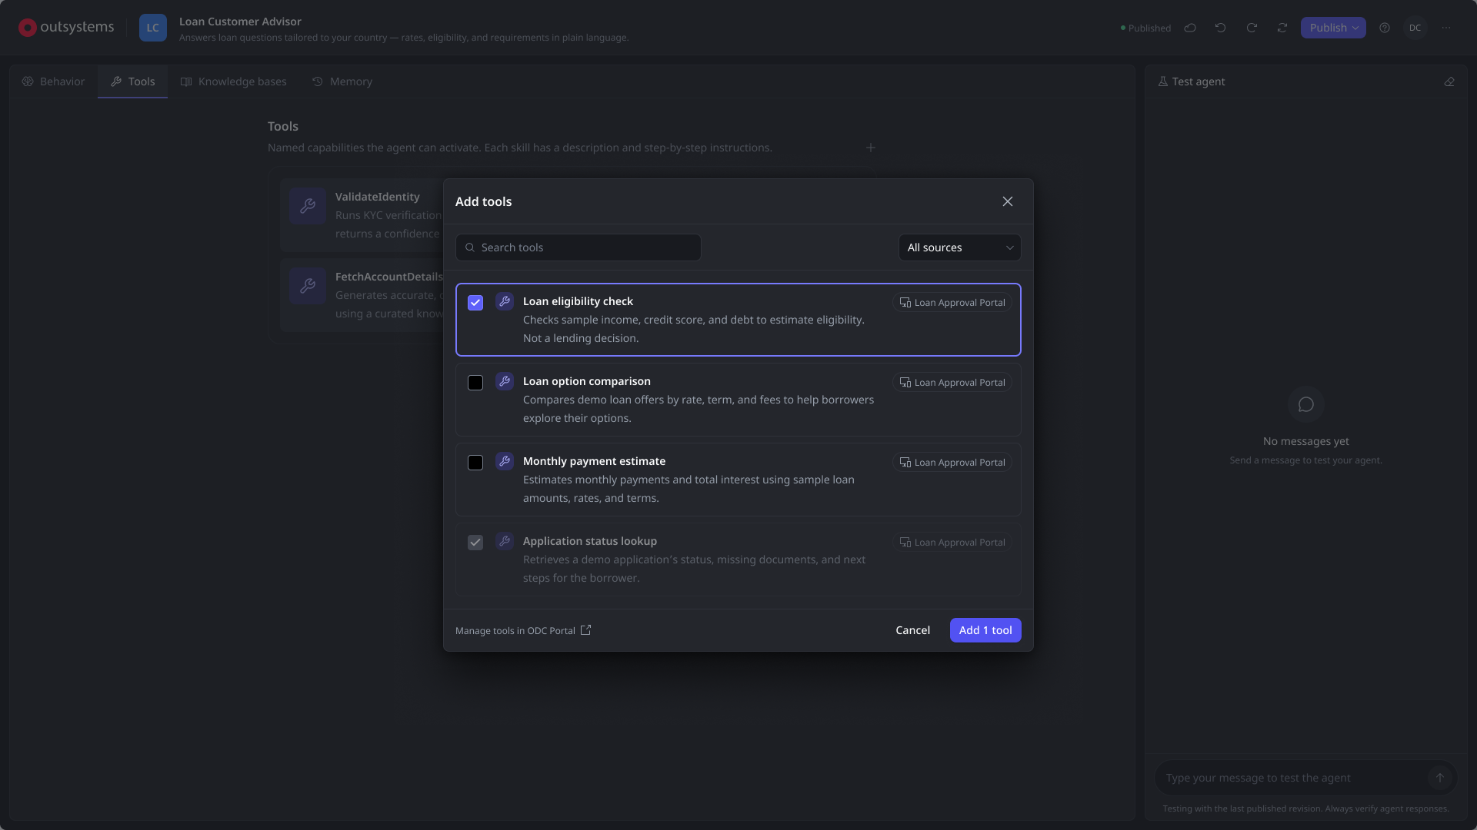Click the ValidateIdentity wrench icon
Viewport: 1477px width, 830px height.
(308, 206)
